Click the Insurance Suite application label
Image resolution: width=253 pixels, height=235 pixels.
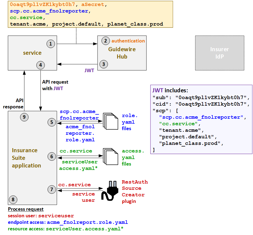pos(26,158)
